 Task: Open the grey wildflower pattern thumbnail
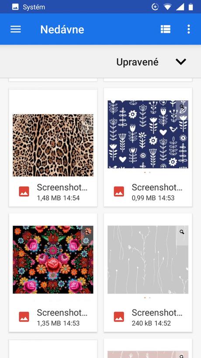pos(148,260)
